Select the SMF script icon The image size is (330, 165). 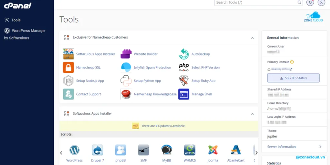143,150
